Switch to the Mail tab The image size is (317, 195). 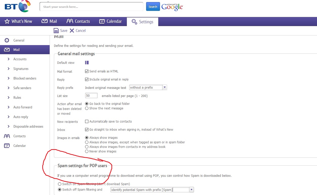(49, 21)
